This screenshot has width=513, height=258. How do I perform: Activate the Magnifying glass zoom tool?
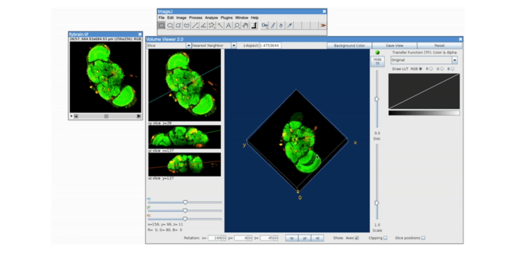coord(237,25)
